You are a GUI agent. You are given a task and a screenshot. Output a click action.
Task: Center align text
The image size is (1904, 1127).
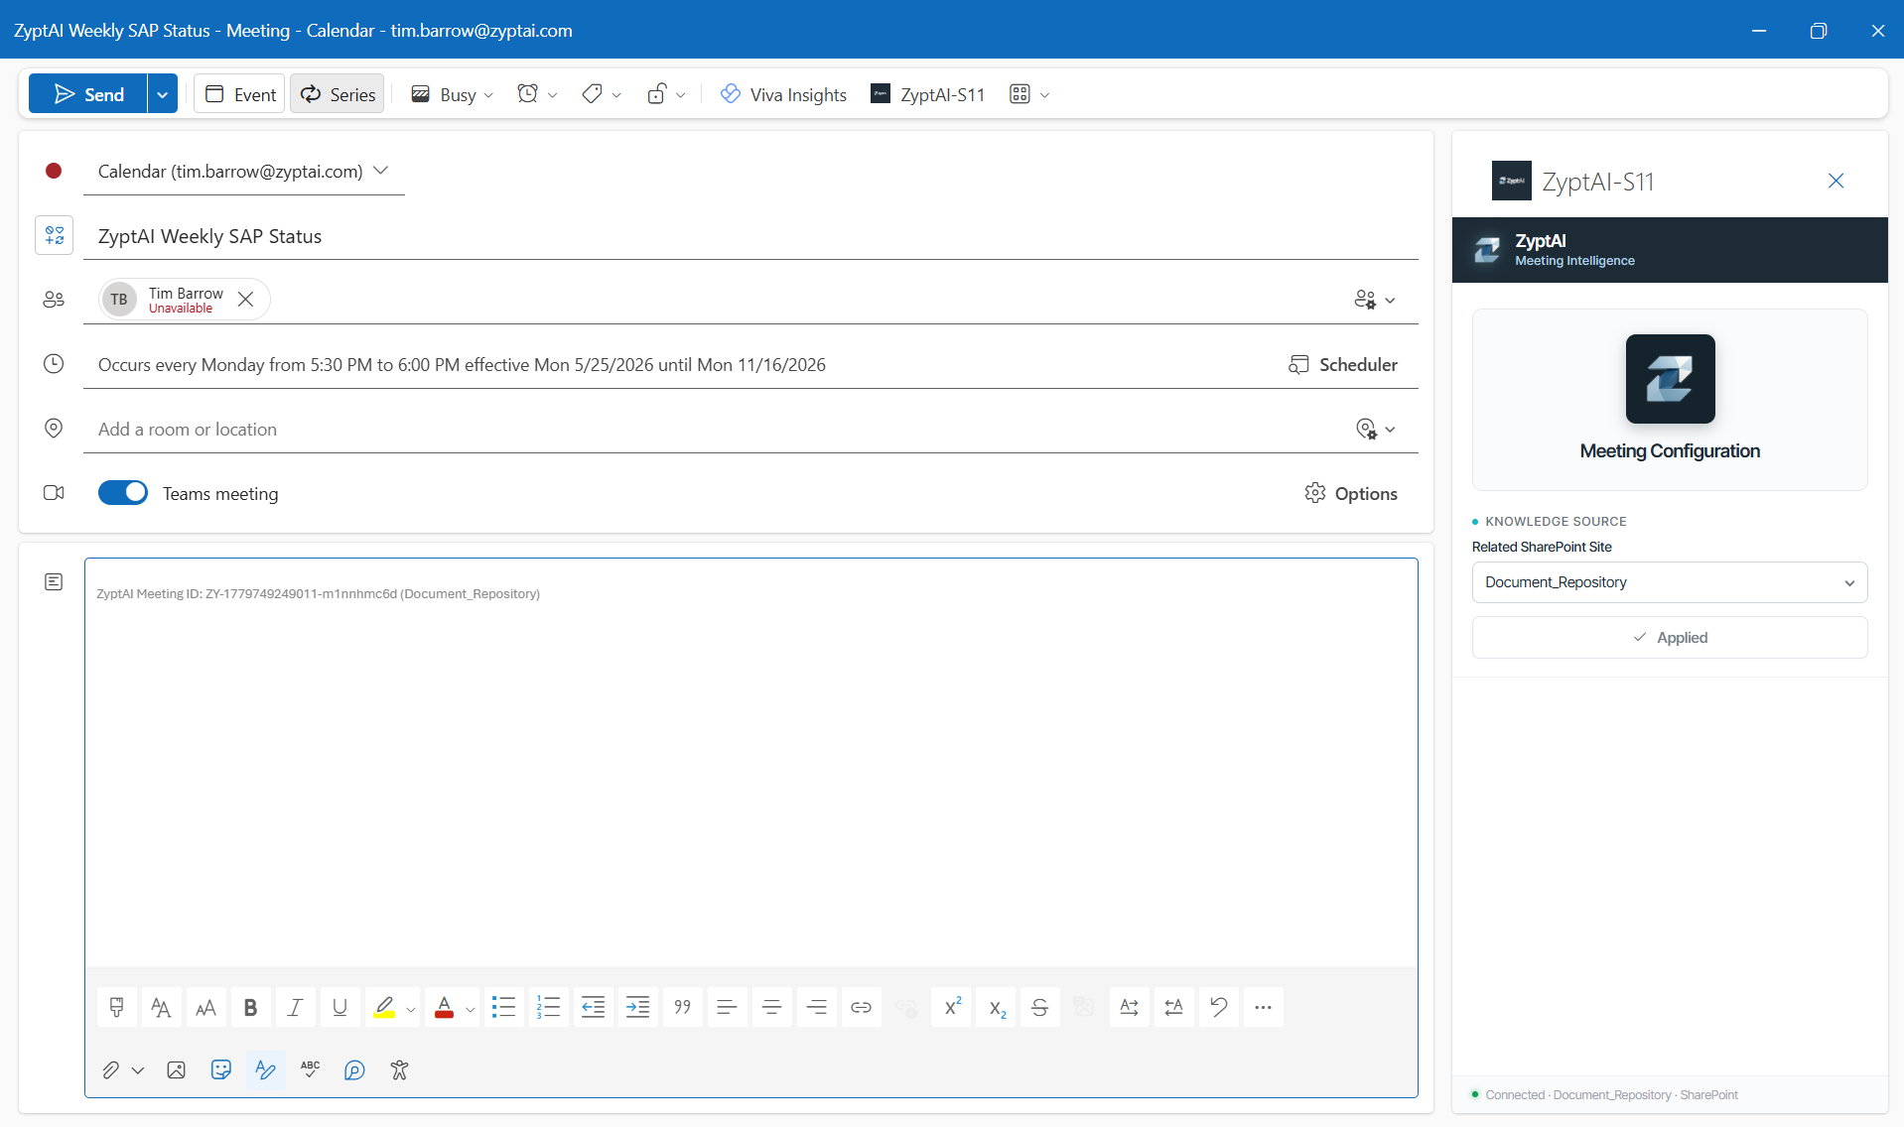pyautogui.click(x=772, y=1008)
